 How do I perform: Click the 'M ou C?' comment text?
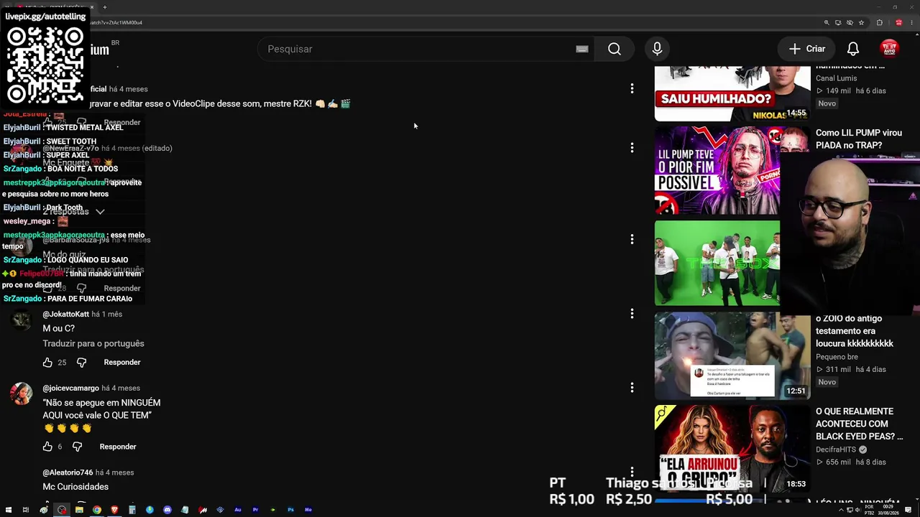click(59, 329)
